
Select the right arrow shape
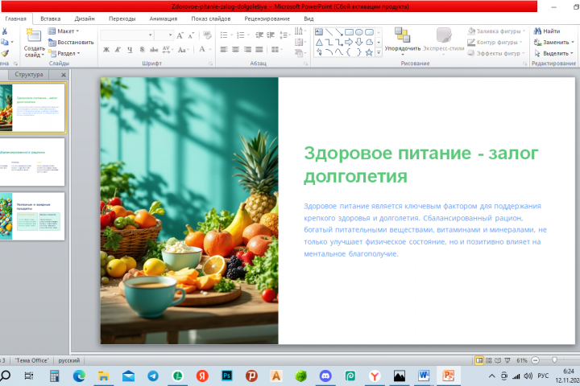(349, 42)
